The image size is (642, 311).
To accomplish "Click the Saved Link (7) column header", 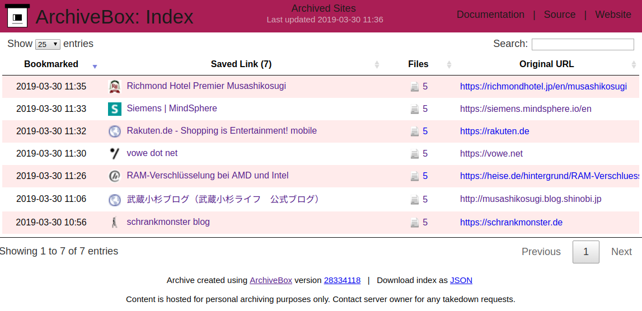I will pyautogui.click(x=241, y=64).
